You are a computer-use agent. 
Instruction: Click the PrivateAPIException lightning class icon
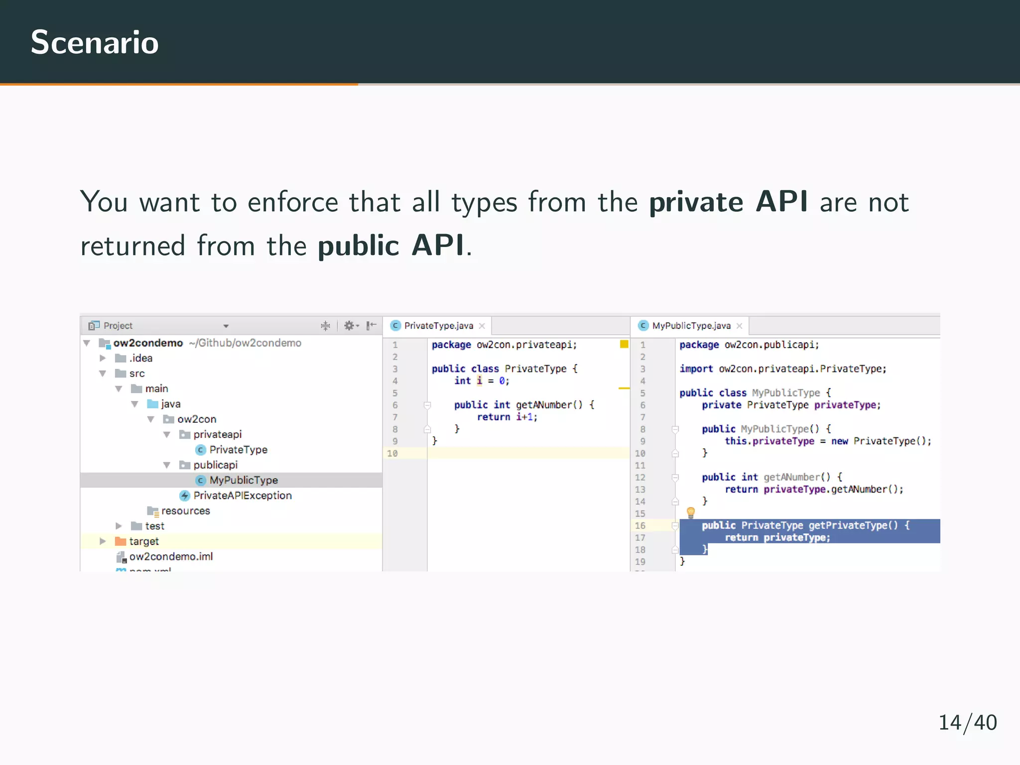[185, 496]
